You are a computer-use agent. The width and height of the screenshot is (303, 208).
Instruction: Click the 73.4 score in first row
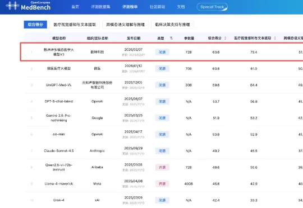pos(254,52)
